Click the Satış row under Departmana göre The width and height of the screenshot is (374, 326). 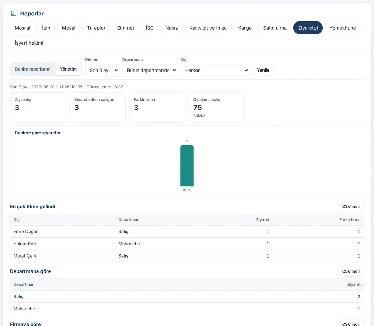point(187,297)
